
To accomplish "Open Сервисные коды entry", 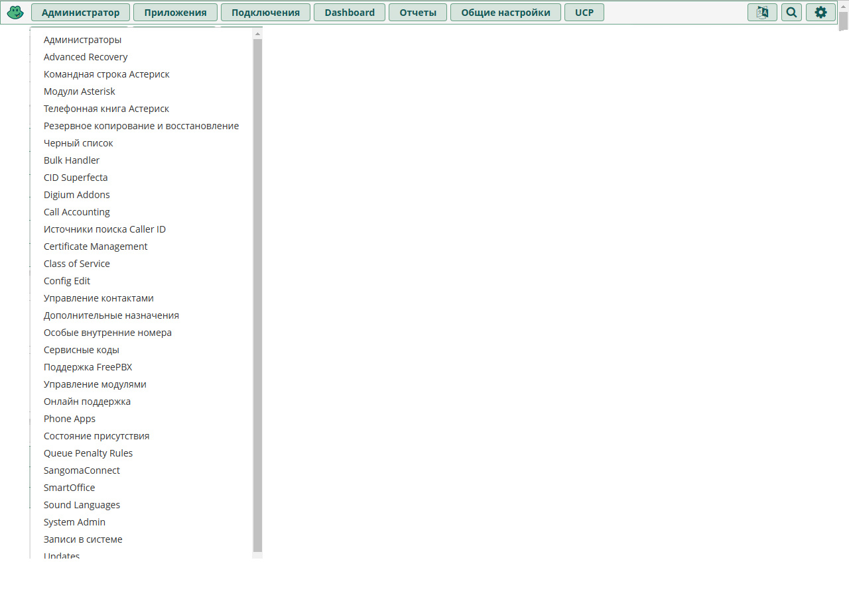I will pos(82,350).
